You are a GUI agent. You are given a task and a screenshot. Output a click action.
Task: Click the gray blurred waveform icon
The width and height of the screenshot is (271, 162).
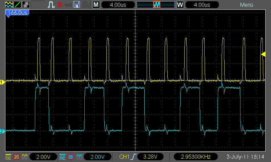[x=26, y=5]
